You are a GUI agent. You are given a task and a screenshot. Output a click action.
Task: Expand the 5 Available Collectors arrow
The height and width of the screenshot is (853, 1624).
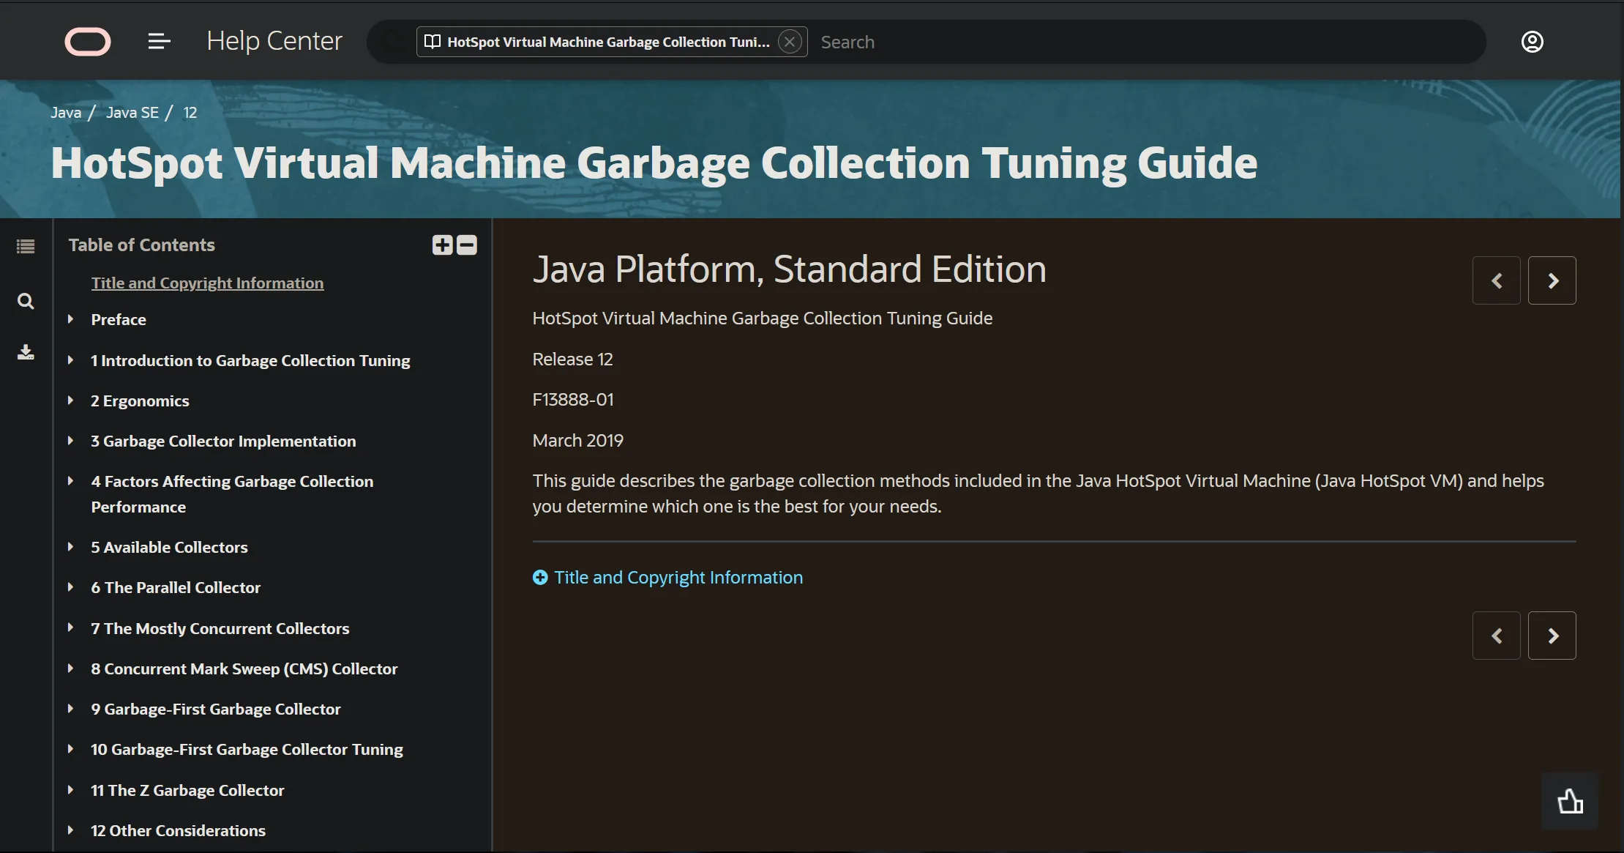pyautogui.click(x=70, y=547)
